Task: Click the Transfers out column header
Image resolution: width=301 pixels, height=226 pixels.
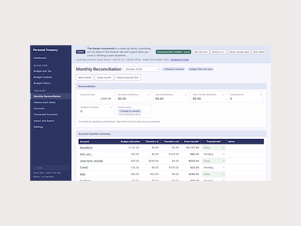Action: (x=171, y=142)
